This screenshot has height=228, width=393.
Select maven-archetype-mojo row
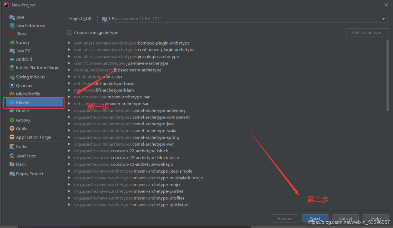(x=226, y=184)
